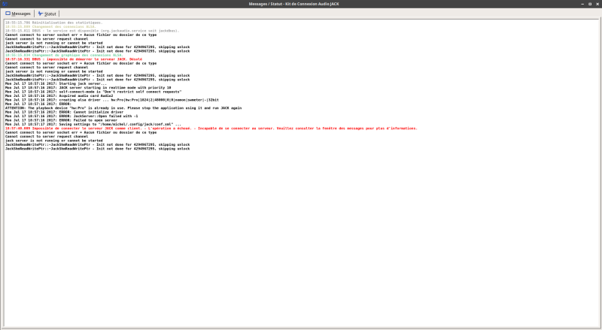This screenshot has height=330, width=602.
Task: Switch to the Messages tab
Action: pyautogui.click(x=18, y=14)
